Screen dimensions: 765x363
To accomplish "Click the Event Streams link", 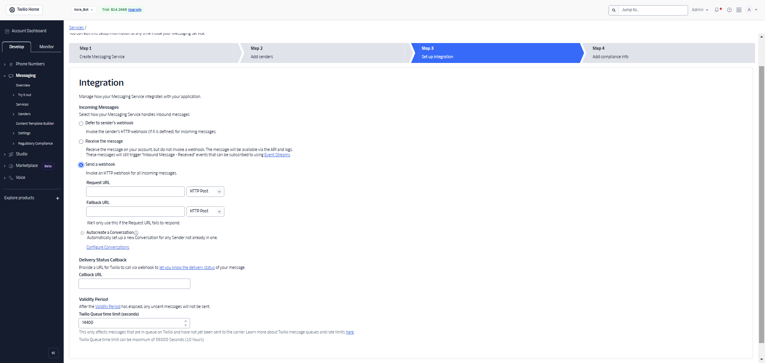I will [277, 155].
